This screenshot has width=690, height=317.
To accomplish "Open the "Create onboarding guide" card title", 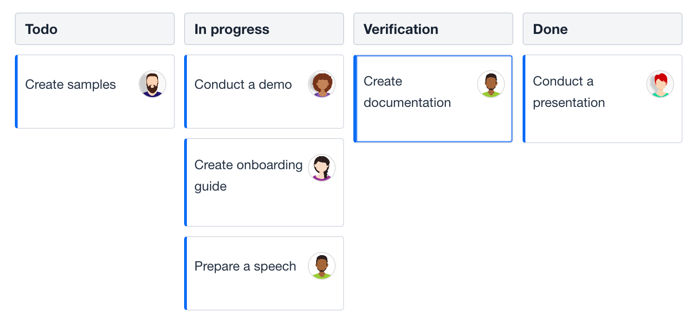I will (x=248, y=176).
